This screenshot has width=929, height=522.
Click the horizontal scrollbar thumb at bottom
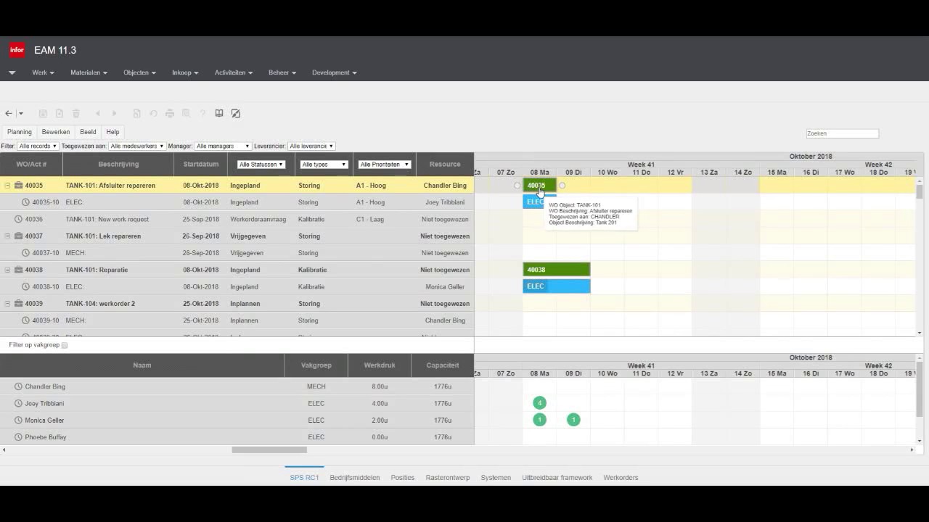269,449
